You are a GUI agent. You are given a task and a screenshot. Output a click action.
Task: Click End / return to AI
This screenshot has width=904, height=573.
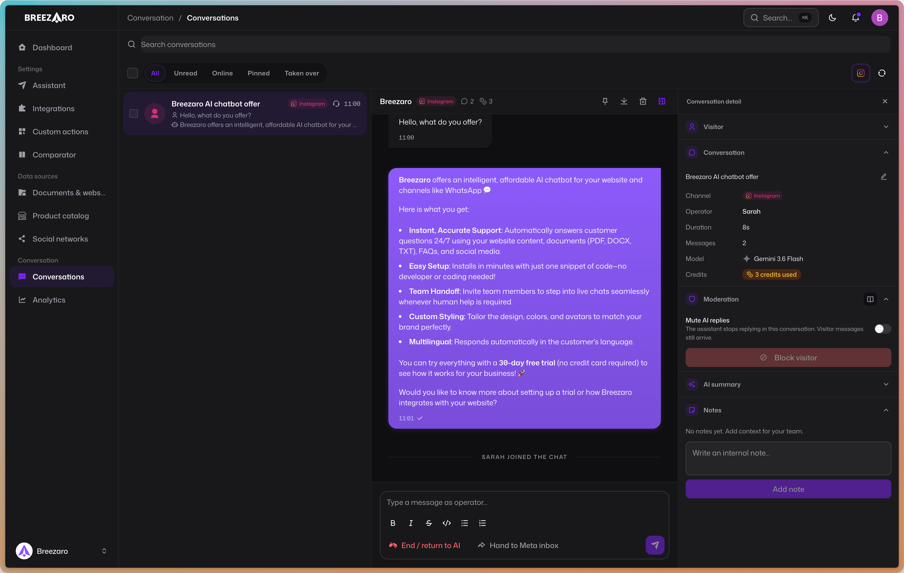(425, 545)
